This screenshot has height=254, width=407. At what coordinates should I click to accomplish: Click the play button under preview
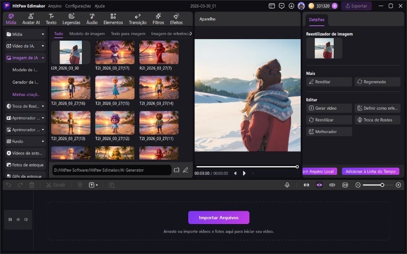244,173
